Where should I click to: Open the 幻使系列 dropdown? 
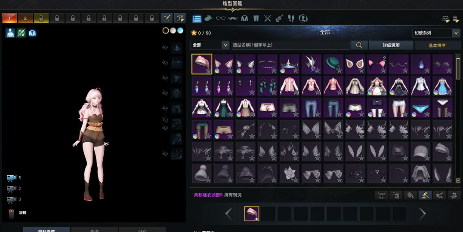436,33
